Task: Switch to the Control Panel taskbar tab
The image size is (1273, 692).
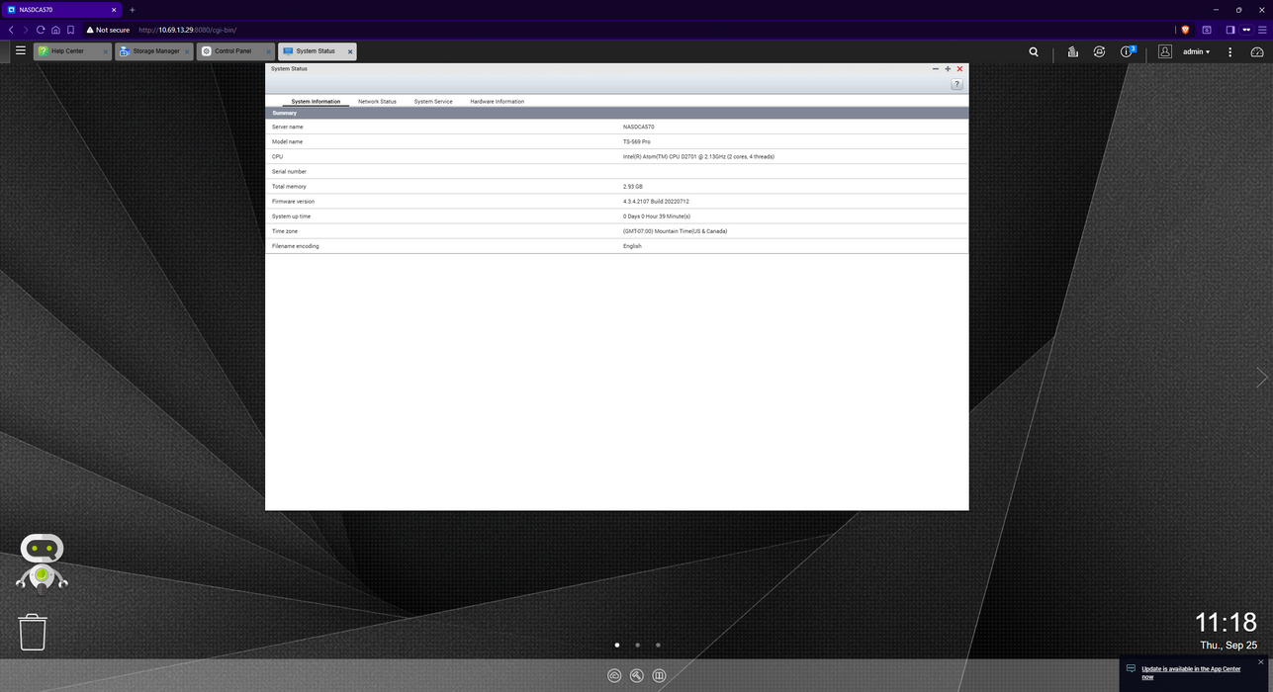Action: pyautogui.click(x=235, y=51)
